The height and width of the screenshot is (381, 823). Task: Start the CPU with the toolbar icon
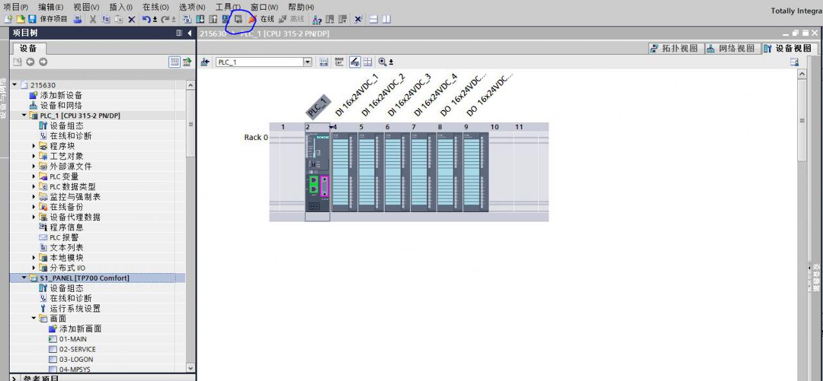[330, 19]
